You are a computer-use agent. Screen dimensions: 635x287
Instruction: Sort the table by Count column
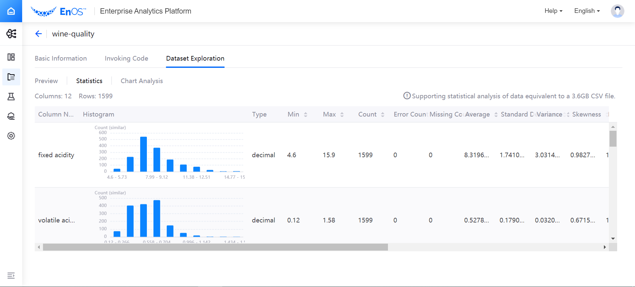(383, 115)
